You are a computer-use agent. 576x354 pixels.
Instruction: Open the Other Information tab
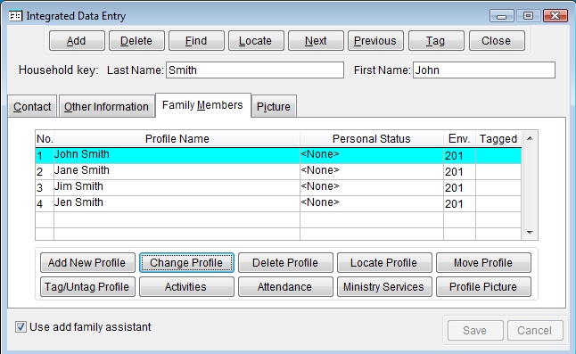tap(106, 106)
